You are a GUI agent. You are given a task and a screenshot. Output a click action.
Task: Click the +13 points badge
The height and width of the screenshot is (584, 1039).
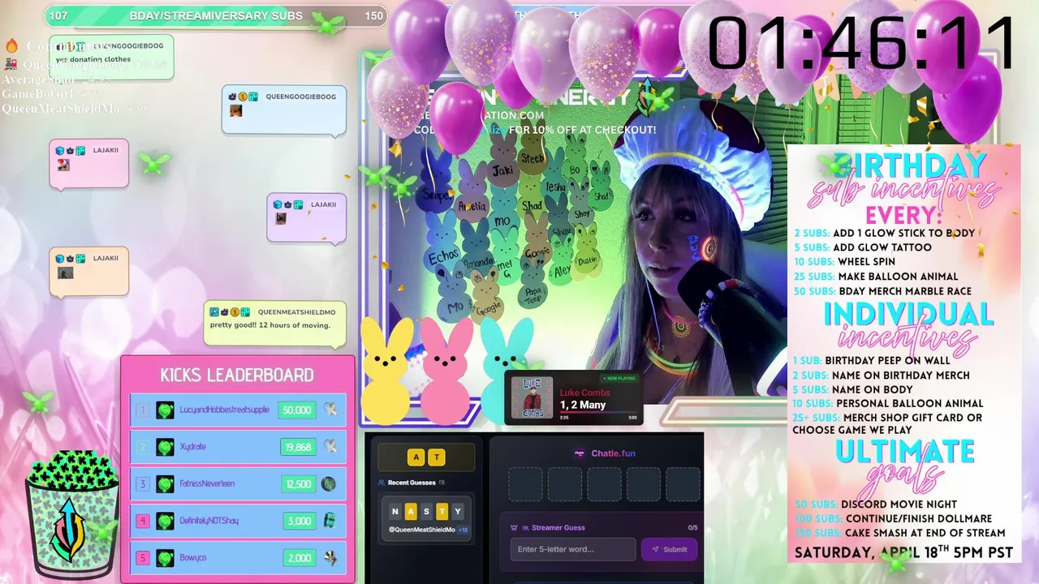point(463,530)
